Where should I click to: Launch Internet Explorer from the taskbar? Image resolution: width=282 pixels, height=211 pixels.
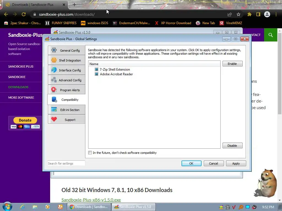click(22, 207)
